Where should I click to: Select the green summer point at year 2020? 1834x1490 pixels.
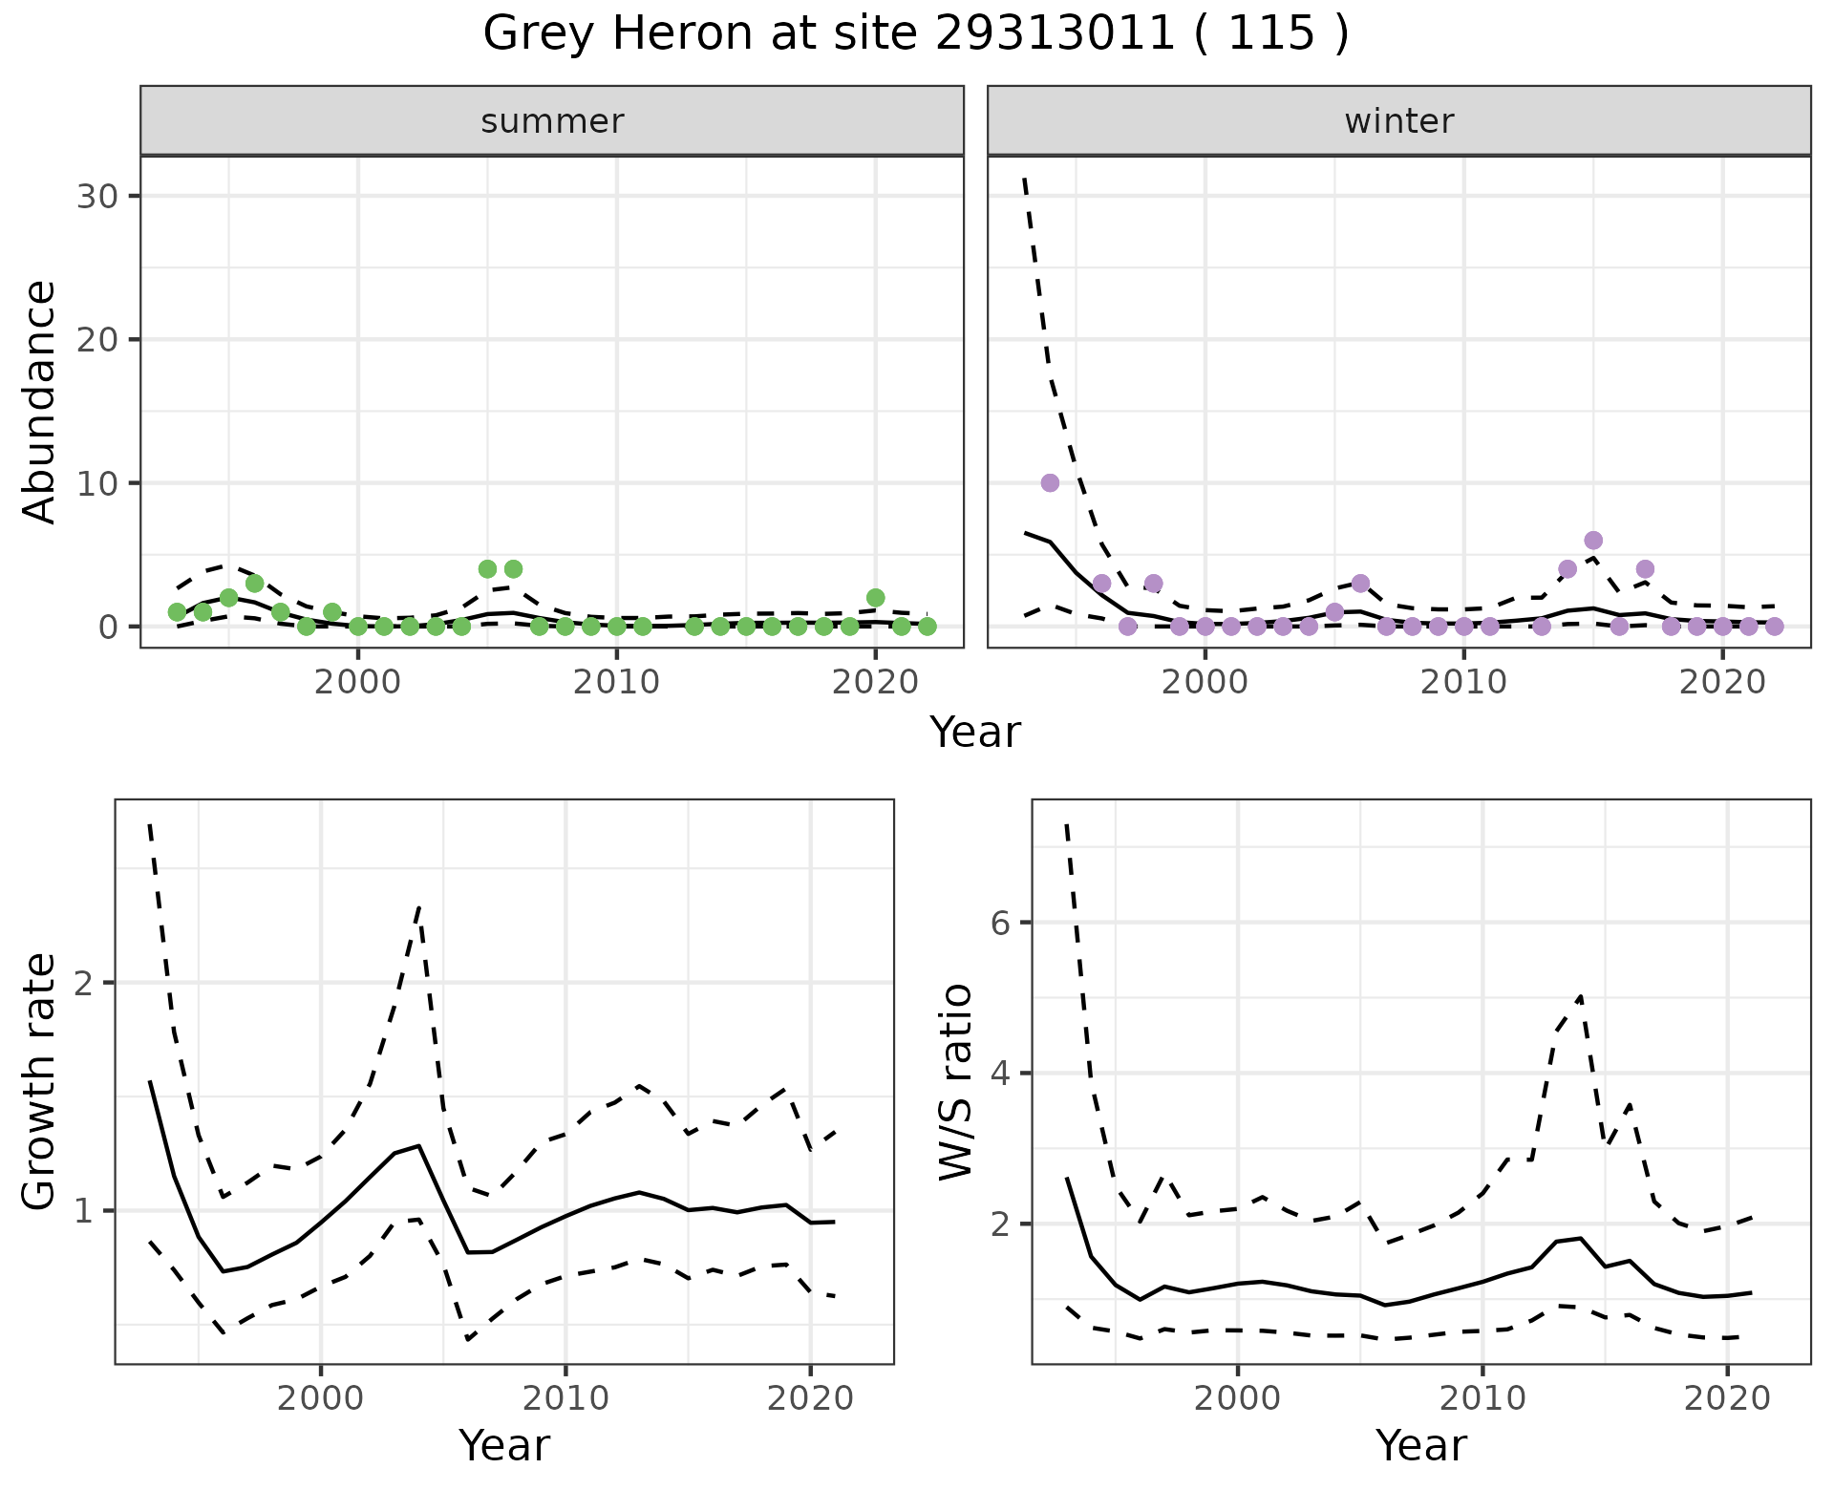(x=875, y=598)
